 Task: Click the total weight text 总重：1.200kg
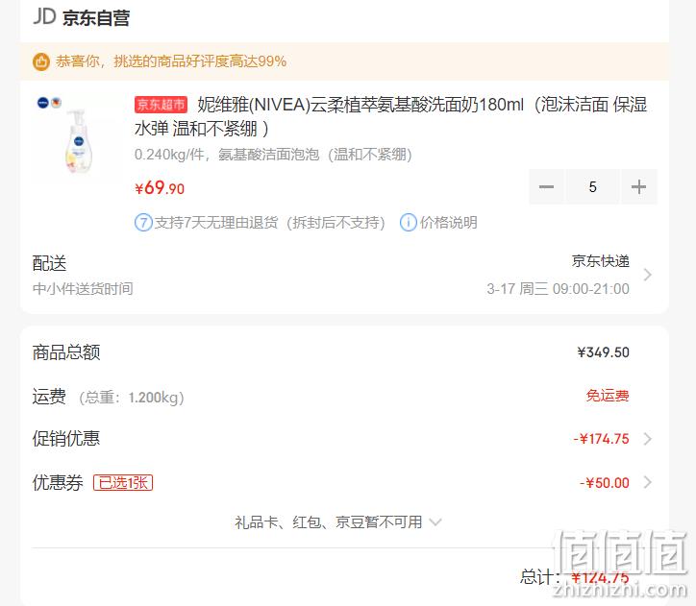(x=132, y=398)
